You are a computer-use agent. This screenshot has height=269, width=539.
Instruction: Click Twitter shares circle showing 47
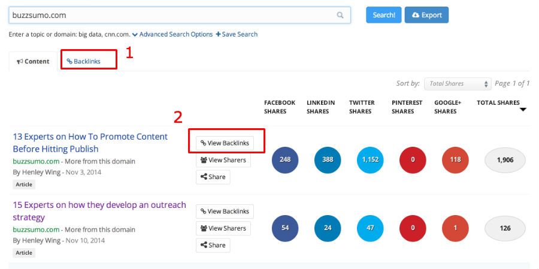[370, 228]
